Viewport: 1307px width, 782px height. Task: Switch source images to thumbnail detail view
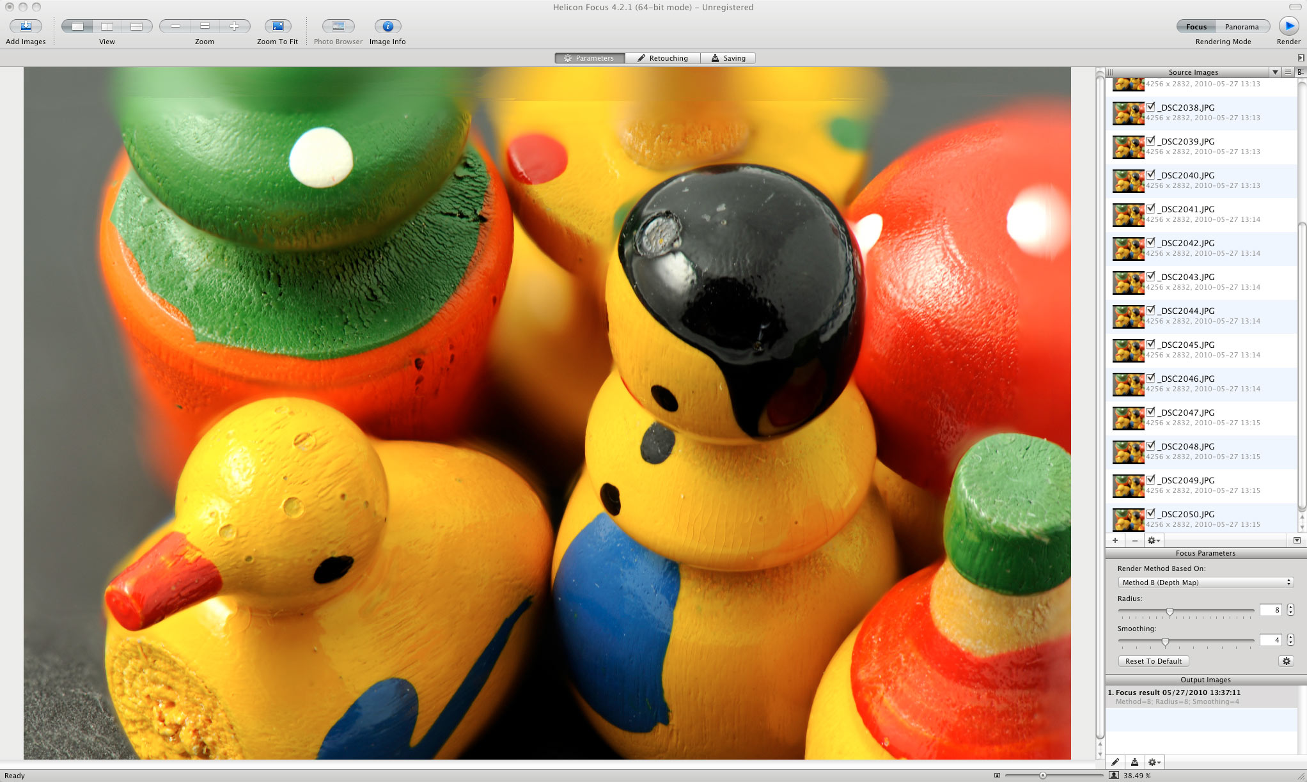tap(1301, 72)
